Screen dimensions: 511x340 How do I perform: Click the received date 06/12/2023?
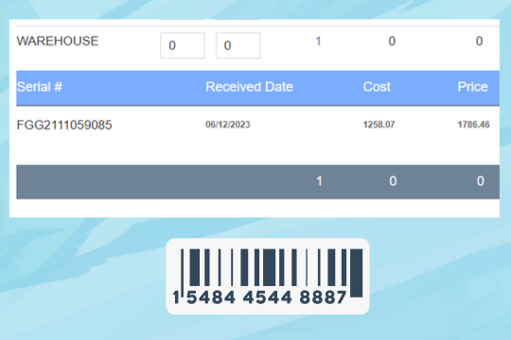[228, 125]
